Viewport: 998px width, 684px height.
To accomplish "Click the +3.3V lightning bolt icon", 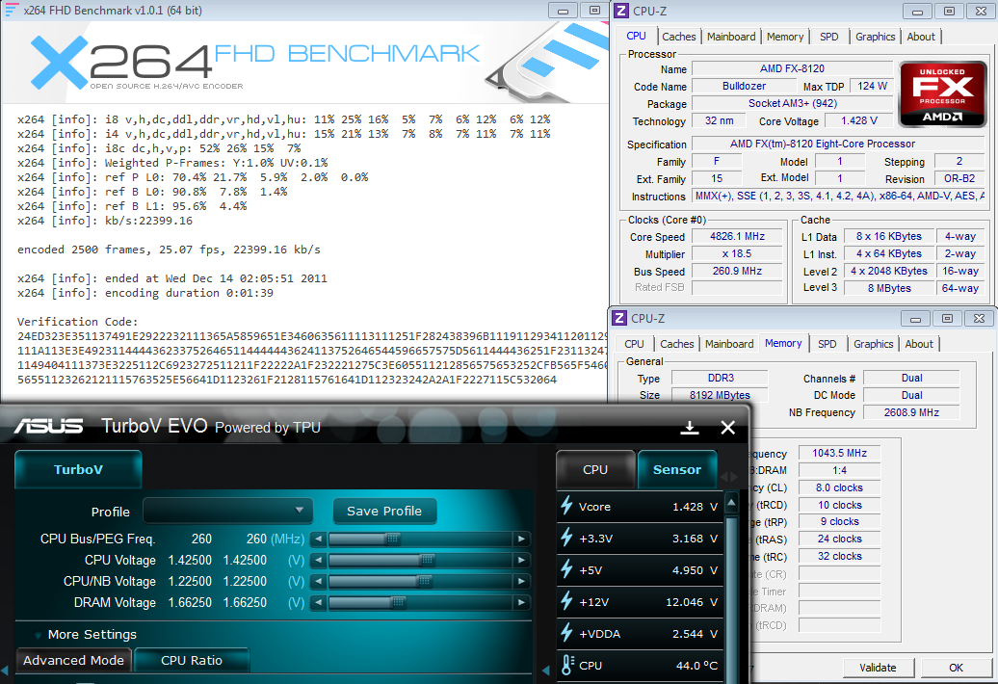I will [566, 539].
